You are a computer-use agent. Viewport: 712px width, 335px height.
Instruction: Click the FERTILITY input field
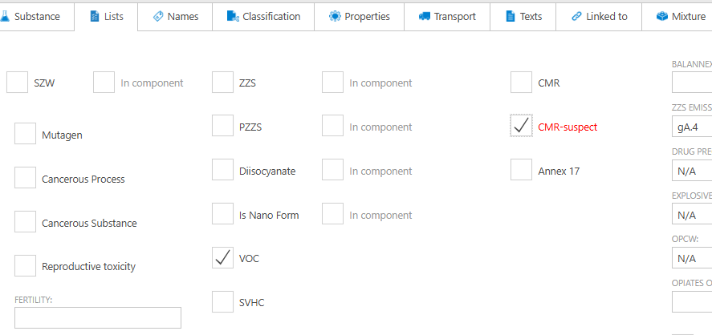coord(98,317)
